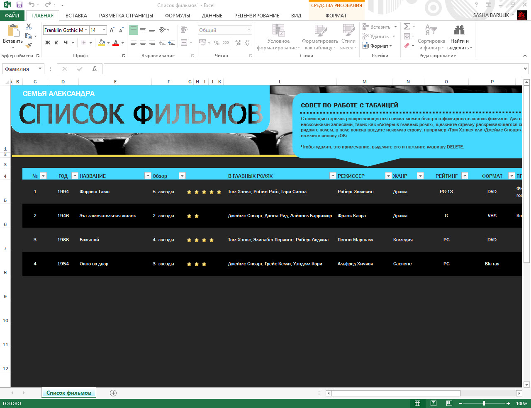Image resolution: width=531 pixels, height=408 pixels.
Task: Click the Copy icon in the clipboard group
Action: (29, 36)
